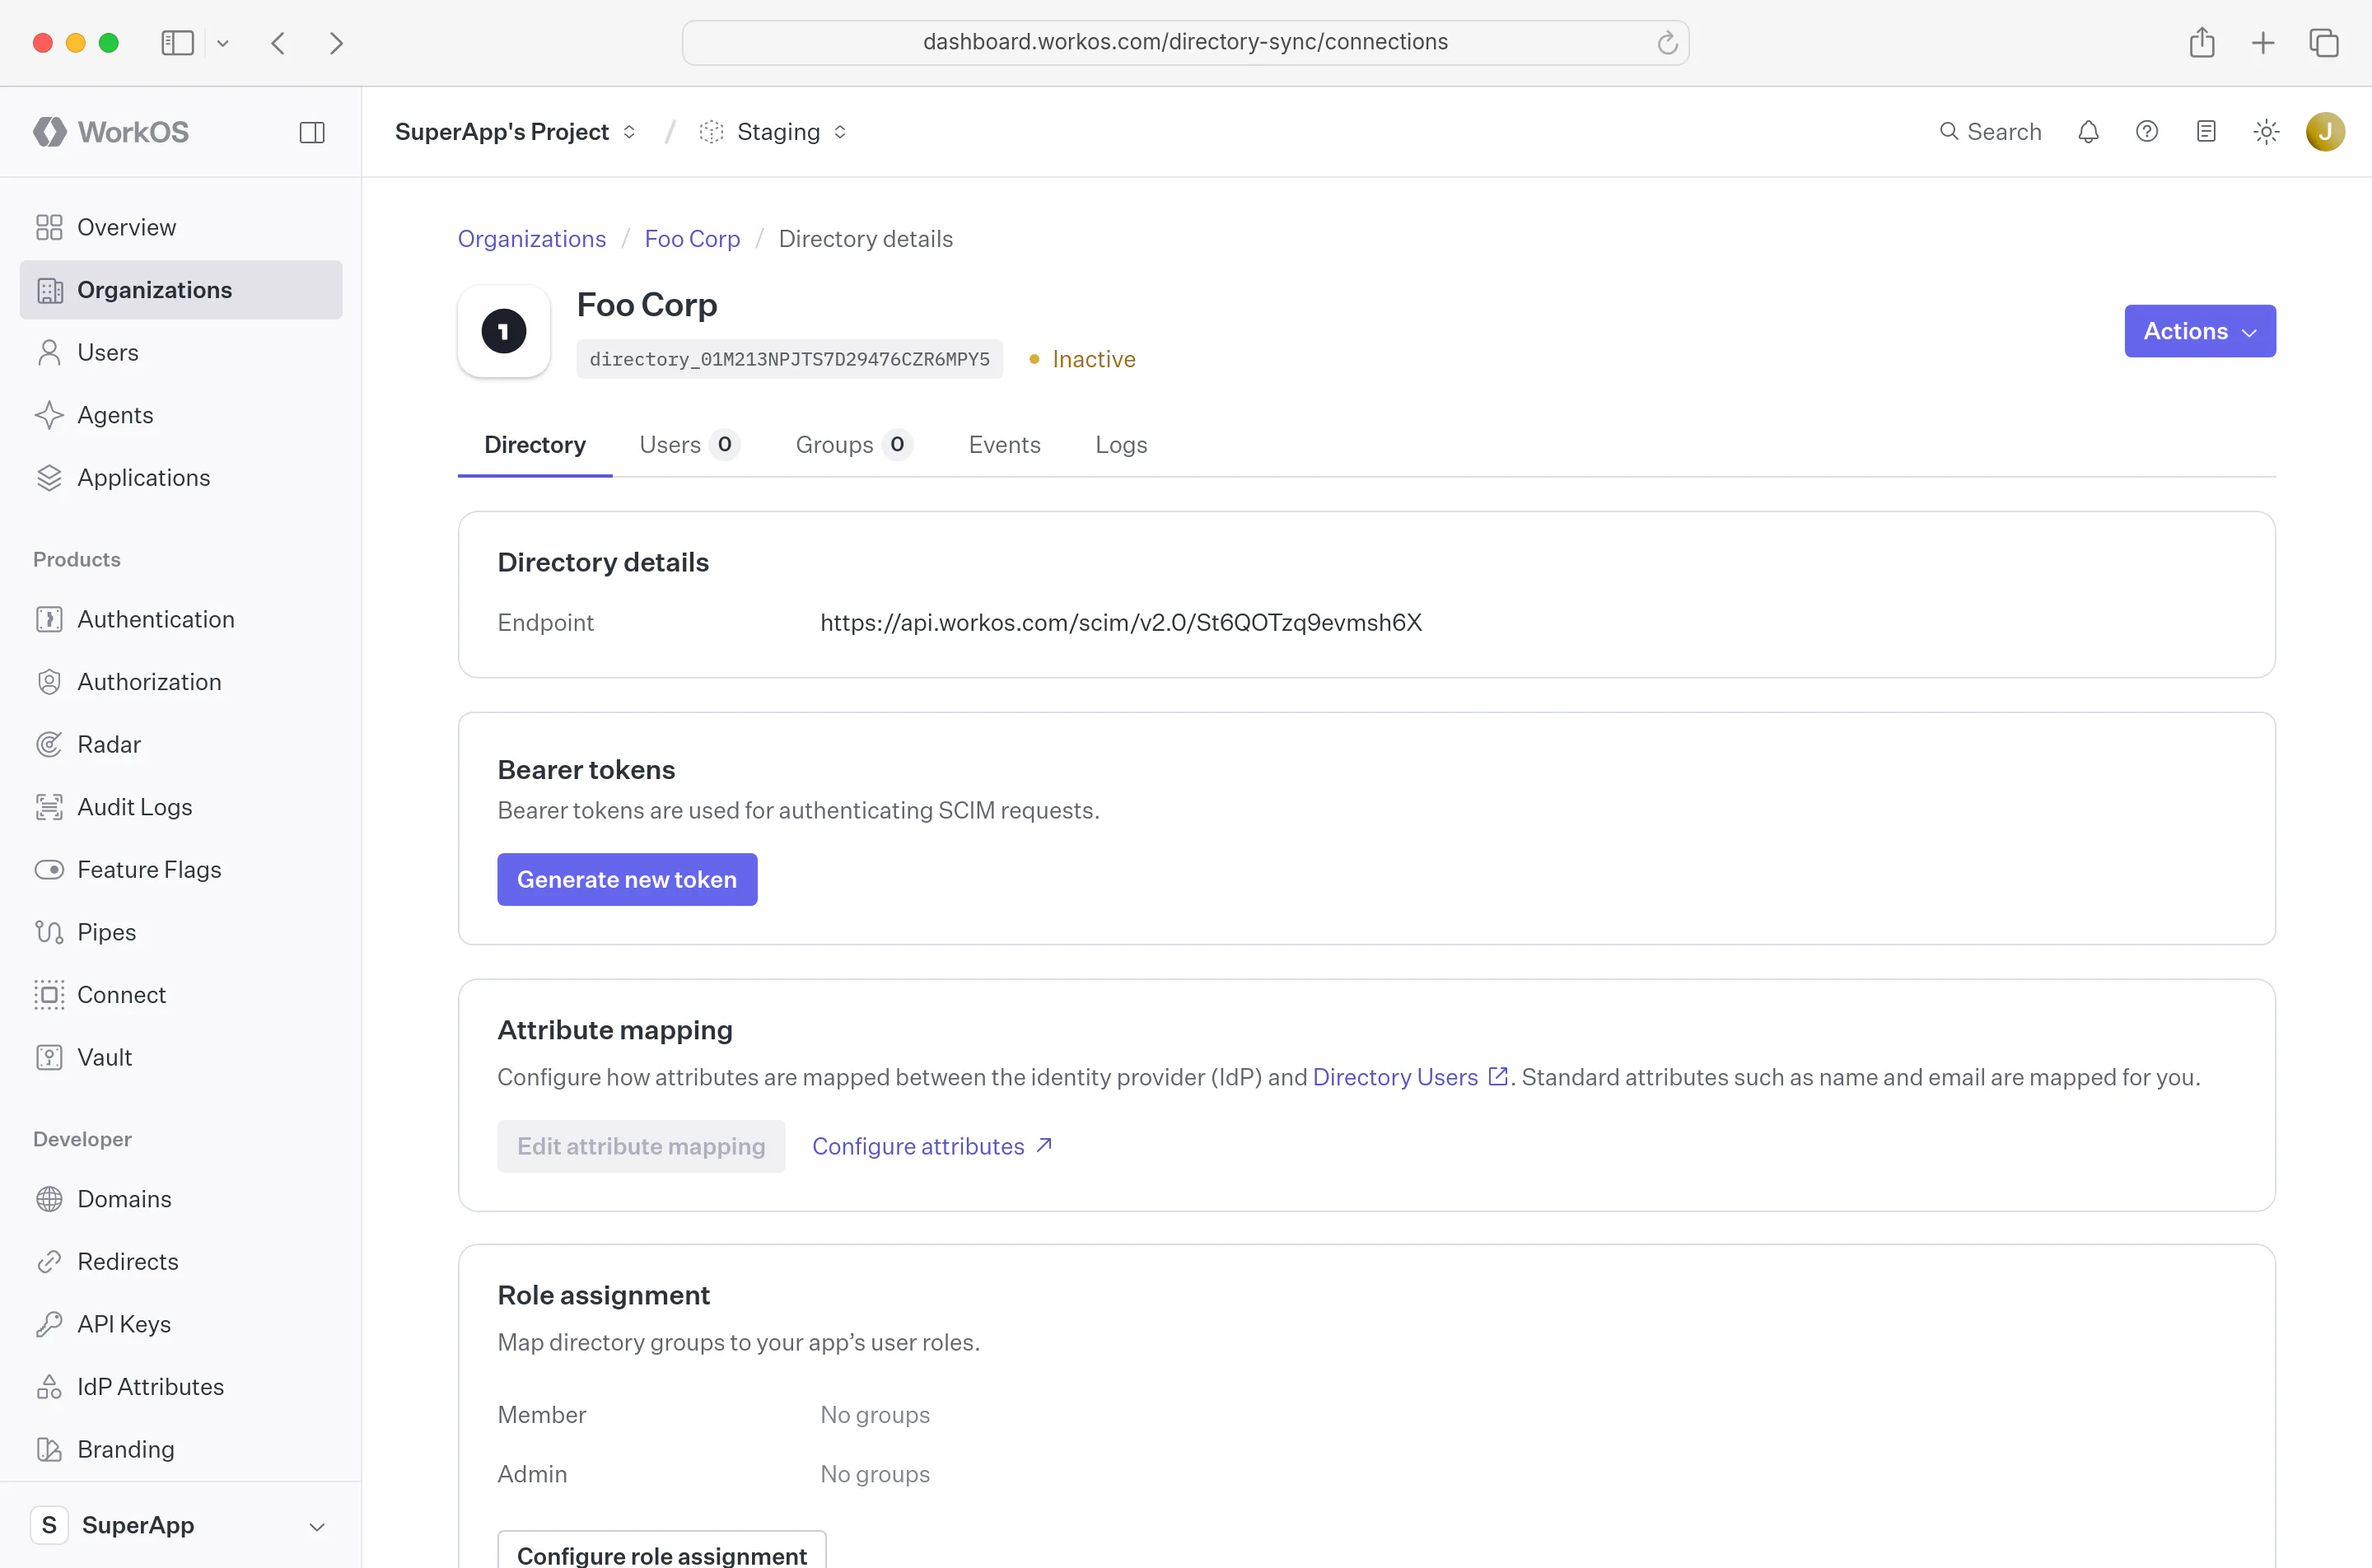
Task: Click the Search field in header
Action: [1990, 132]
